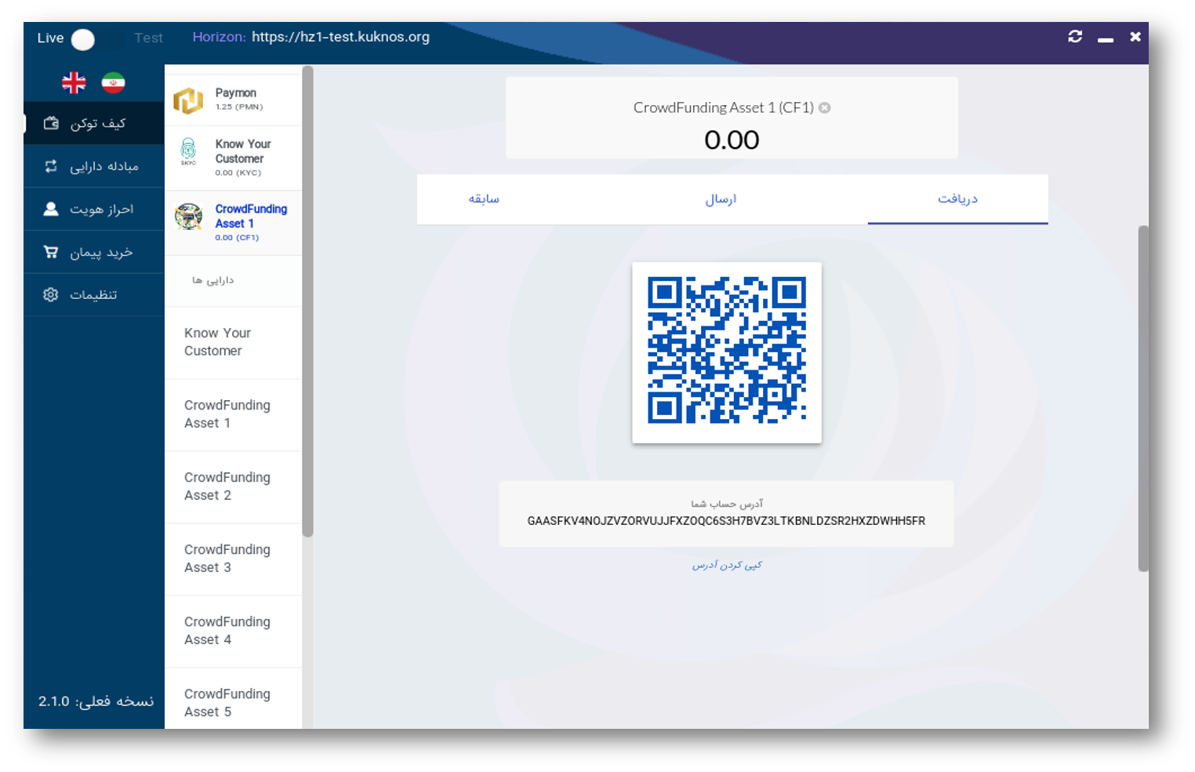Image resolution: width=1195 pixels, height=772 pixels.
Task: Click the asset list vertical scrollbar
Action: [307, 302]
